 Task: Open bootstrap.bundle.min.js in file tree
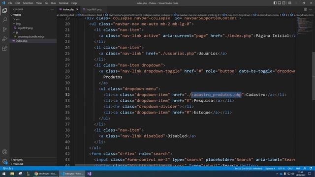click(x=31, y=37)
